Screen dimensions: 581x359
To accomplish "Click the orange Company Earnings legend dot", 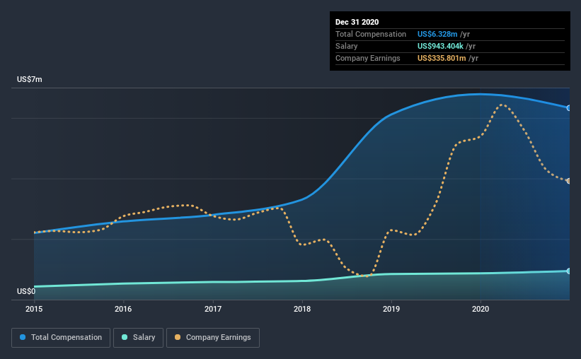I will (x=178, y=337).
